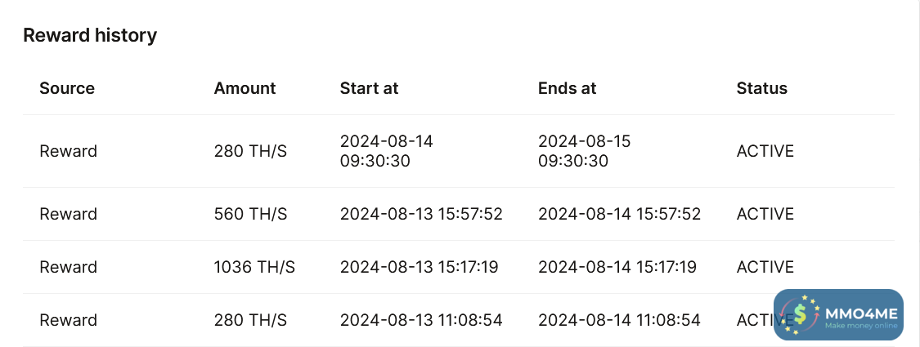Click the 1036 TH/S amount cell
Viewport: 920px width, 347px height.
tap(254, 267)
